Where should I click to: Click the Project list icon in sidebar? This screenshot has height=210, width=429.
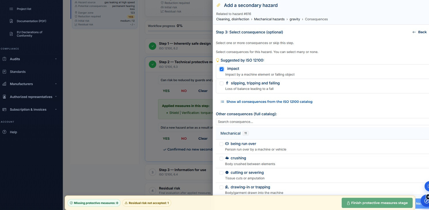(x=11, y=9)
